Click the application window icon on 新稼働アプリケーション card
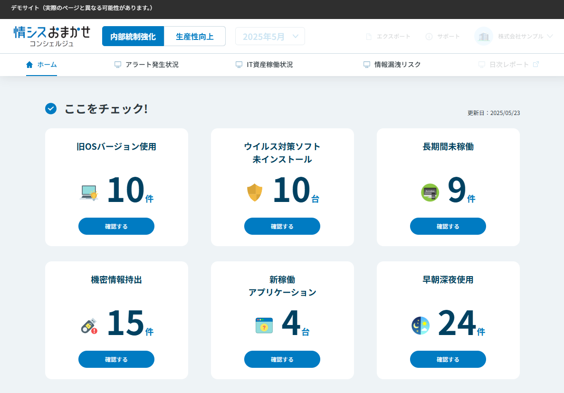This screenshot has width=564, height=393. (264, 326)
